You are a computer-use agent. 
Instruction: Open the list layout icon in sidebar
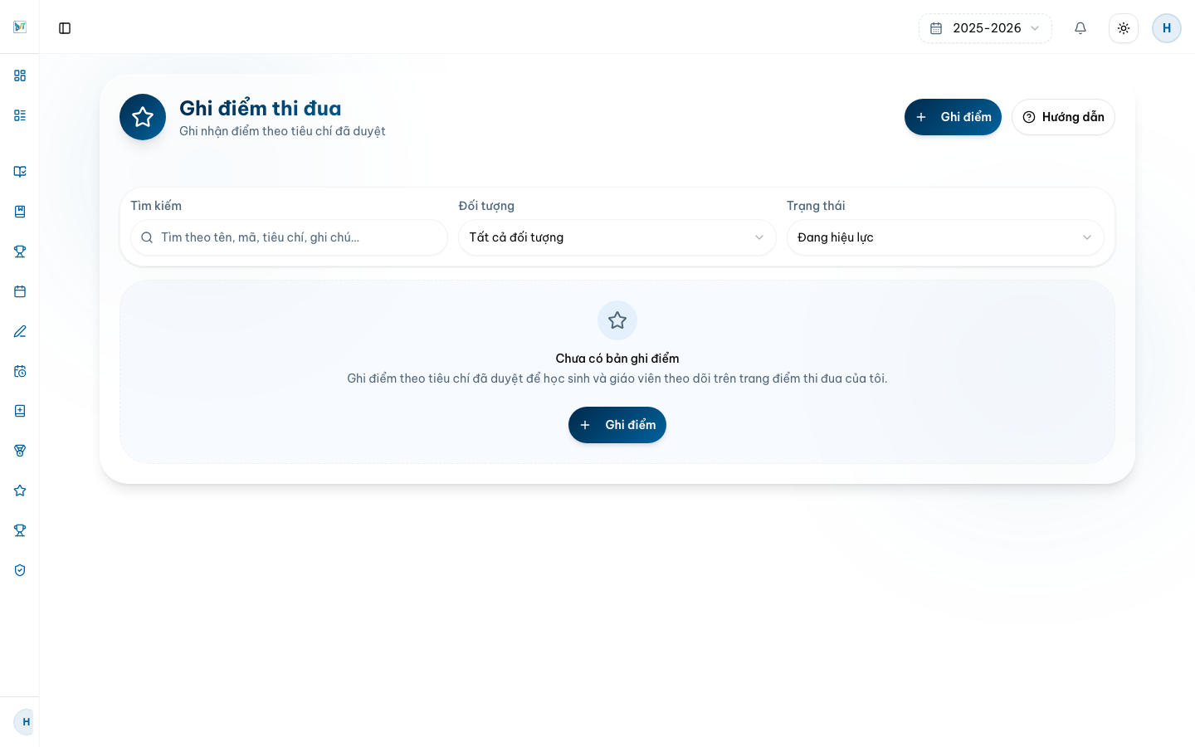[20, 115]
